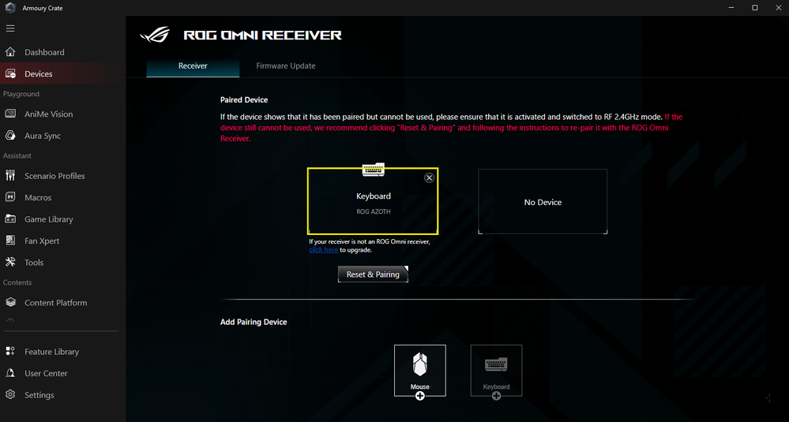789x422 pixels.
Task: Click the Reset & Pairing button
Action: click(x=373, y=274)
